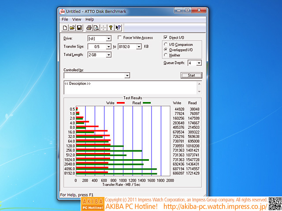Expand the Controlled by combo box
Viewport: 282px width, 211px height.
[x=127, y=76]
